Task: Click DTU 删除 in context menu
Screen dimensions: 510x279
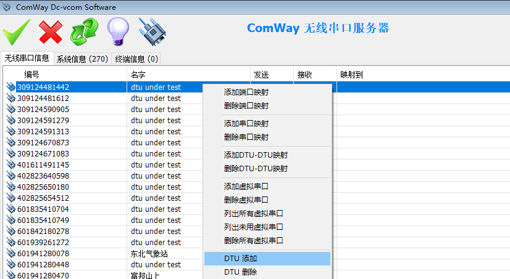Action: [267, 272]
